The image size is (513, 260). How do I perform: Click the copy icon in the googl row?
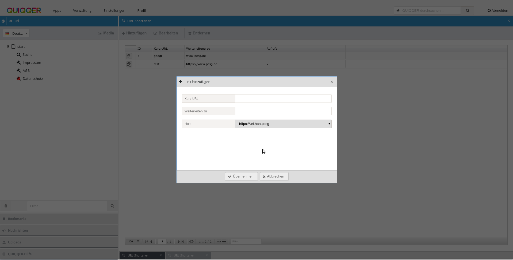[x=129, y=56]
